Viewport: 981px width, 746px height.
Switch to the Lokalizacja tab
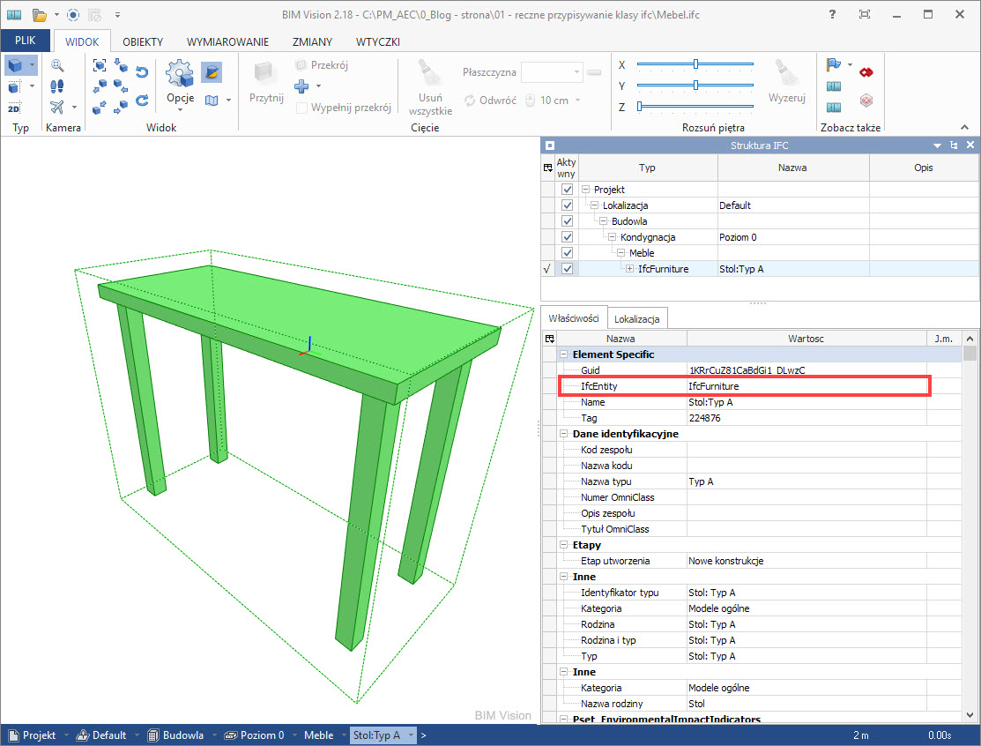click(639, 318)
